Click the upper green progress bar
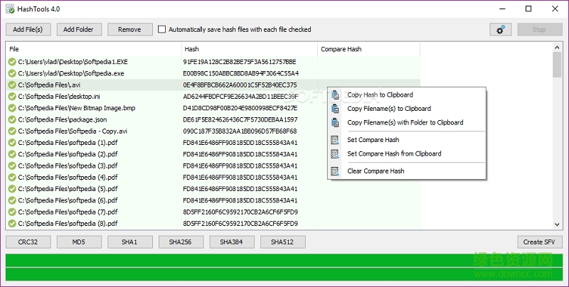 coord(284,261)
